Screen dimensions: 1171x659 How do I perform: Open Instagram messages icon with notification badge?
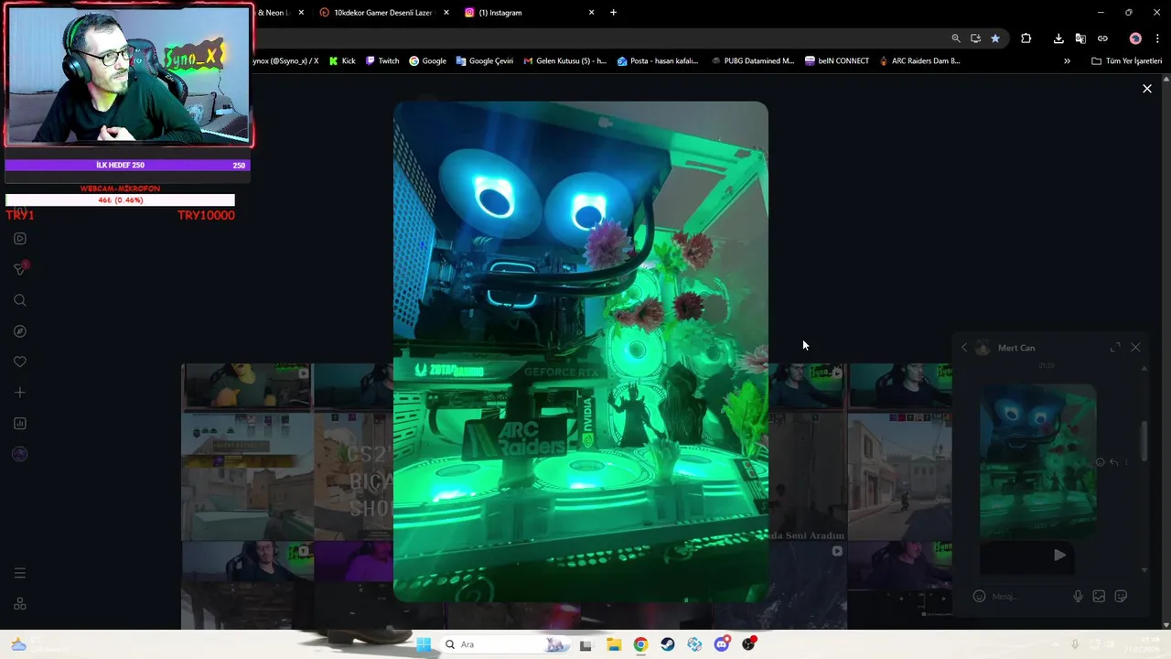[20, 269]
